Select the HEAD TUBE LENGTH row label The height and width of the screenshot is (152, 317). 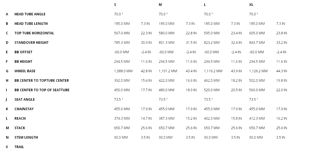(31, 24)
